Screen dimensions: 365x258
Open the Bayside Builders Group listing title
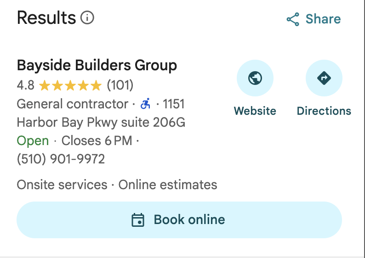point(97,65)
